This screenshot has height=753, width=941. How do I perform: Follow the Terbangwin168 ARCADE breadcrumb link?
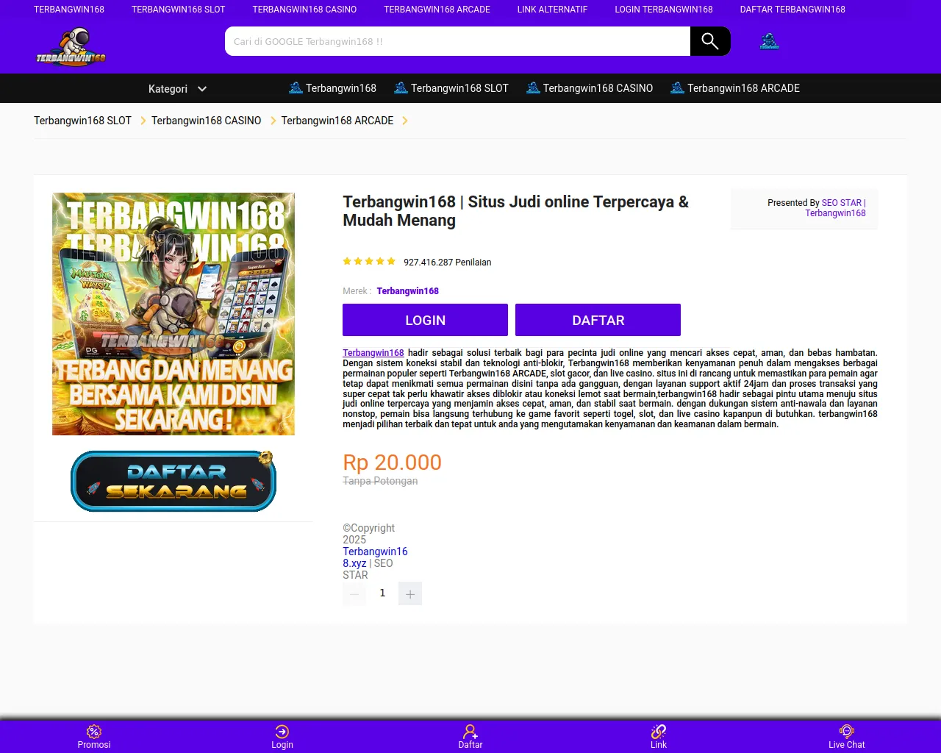click(337, 121)
